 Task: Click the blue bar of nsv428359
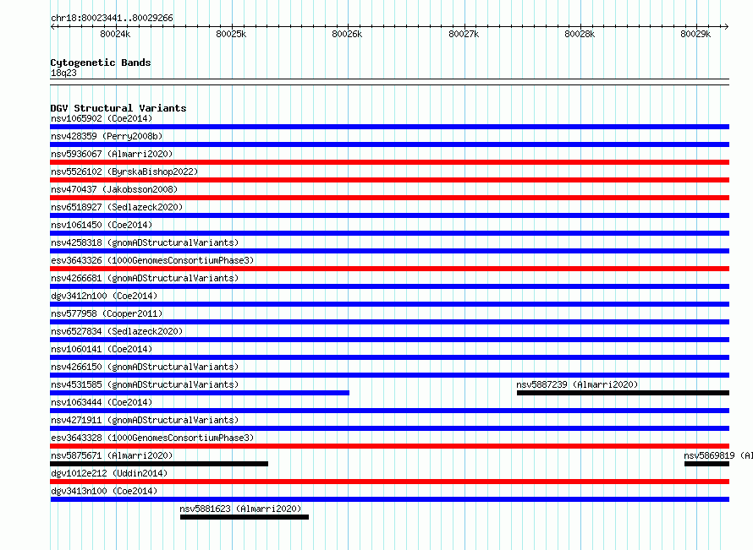[x=389, y=144]
